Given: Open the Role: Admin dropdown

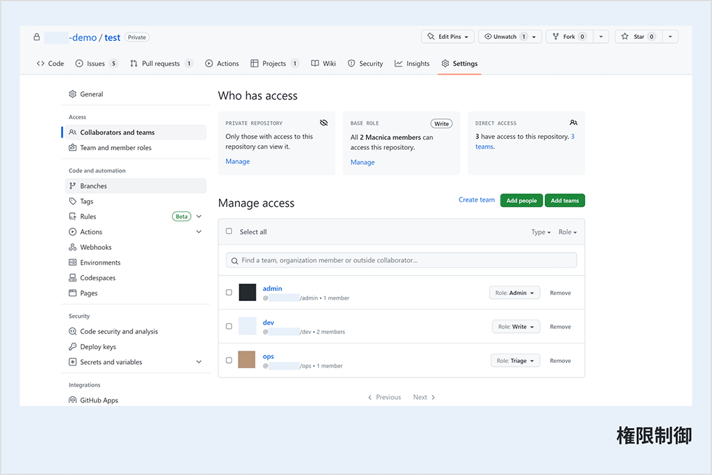Looking at the screenshot, I should click(x=515, y=293).
